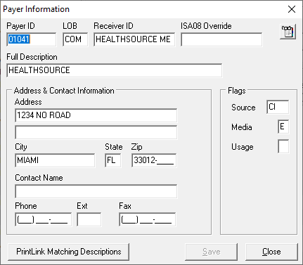This screenshot has height=265, width=303.
Task: Click the Full Description label
Action: [32, 57]
